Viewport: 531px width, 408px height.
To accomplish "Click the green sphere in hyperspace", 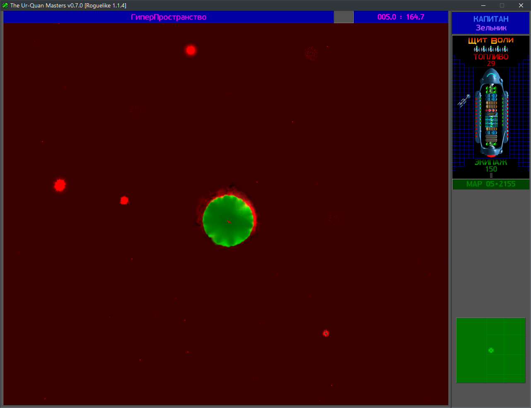I will tap(228, 221).
